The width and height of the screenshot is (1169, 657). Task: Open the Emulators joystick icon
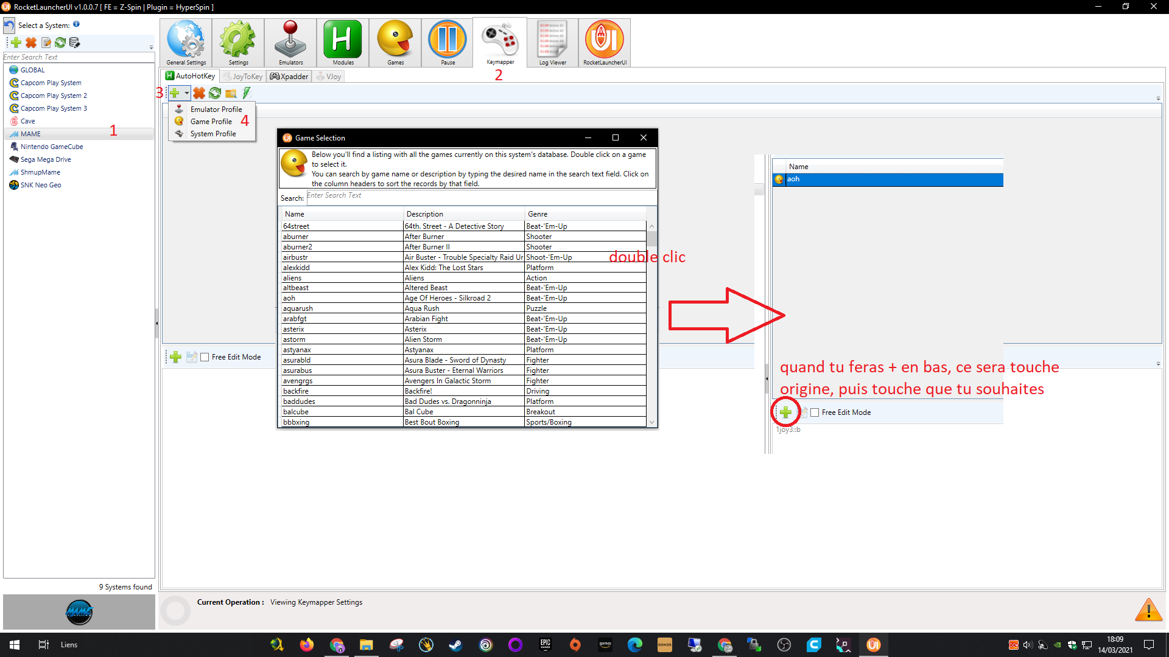(x=290, y=42)
